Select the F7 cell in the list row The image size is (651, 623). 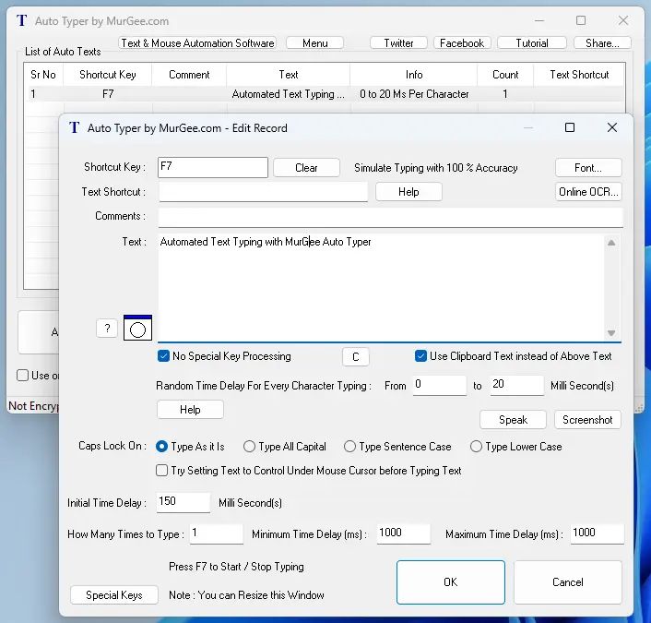[108, 94]
